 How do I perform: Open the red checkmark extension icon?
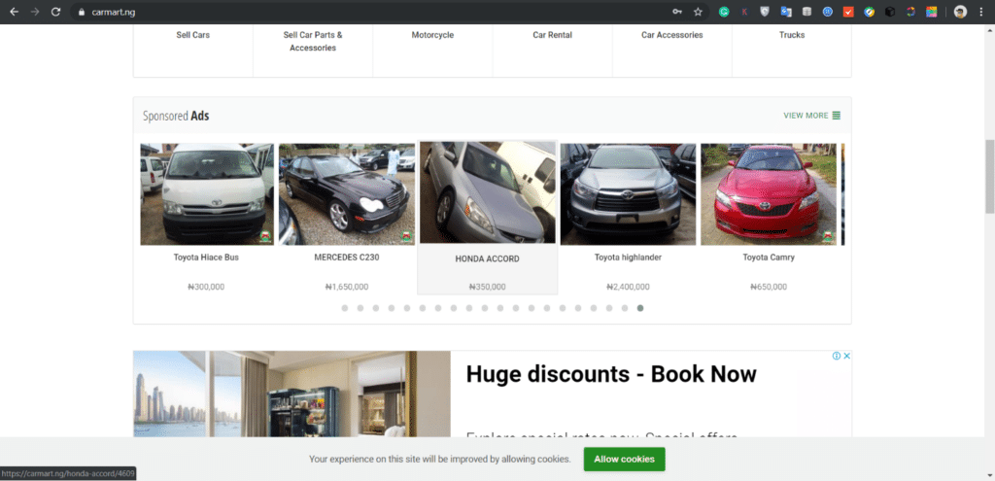click(848, 12)
